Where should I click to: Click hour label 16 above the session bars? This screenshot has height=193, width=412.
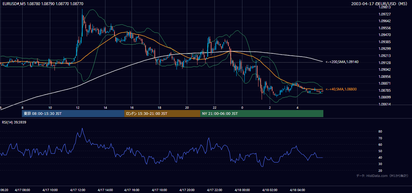click(x=132, y=107)
